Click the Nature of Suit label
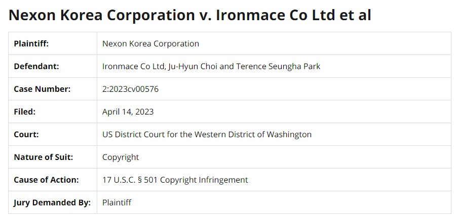458x221 pixels. [x=44, y=157]
